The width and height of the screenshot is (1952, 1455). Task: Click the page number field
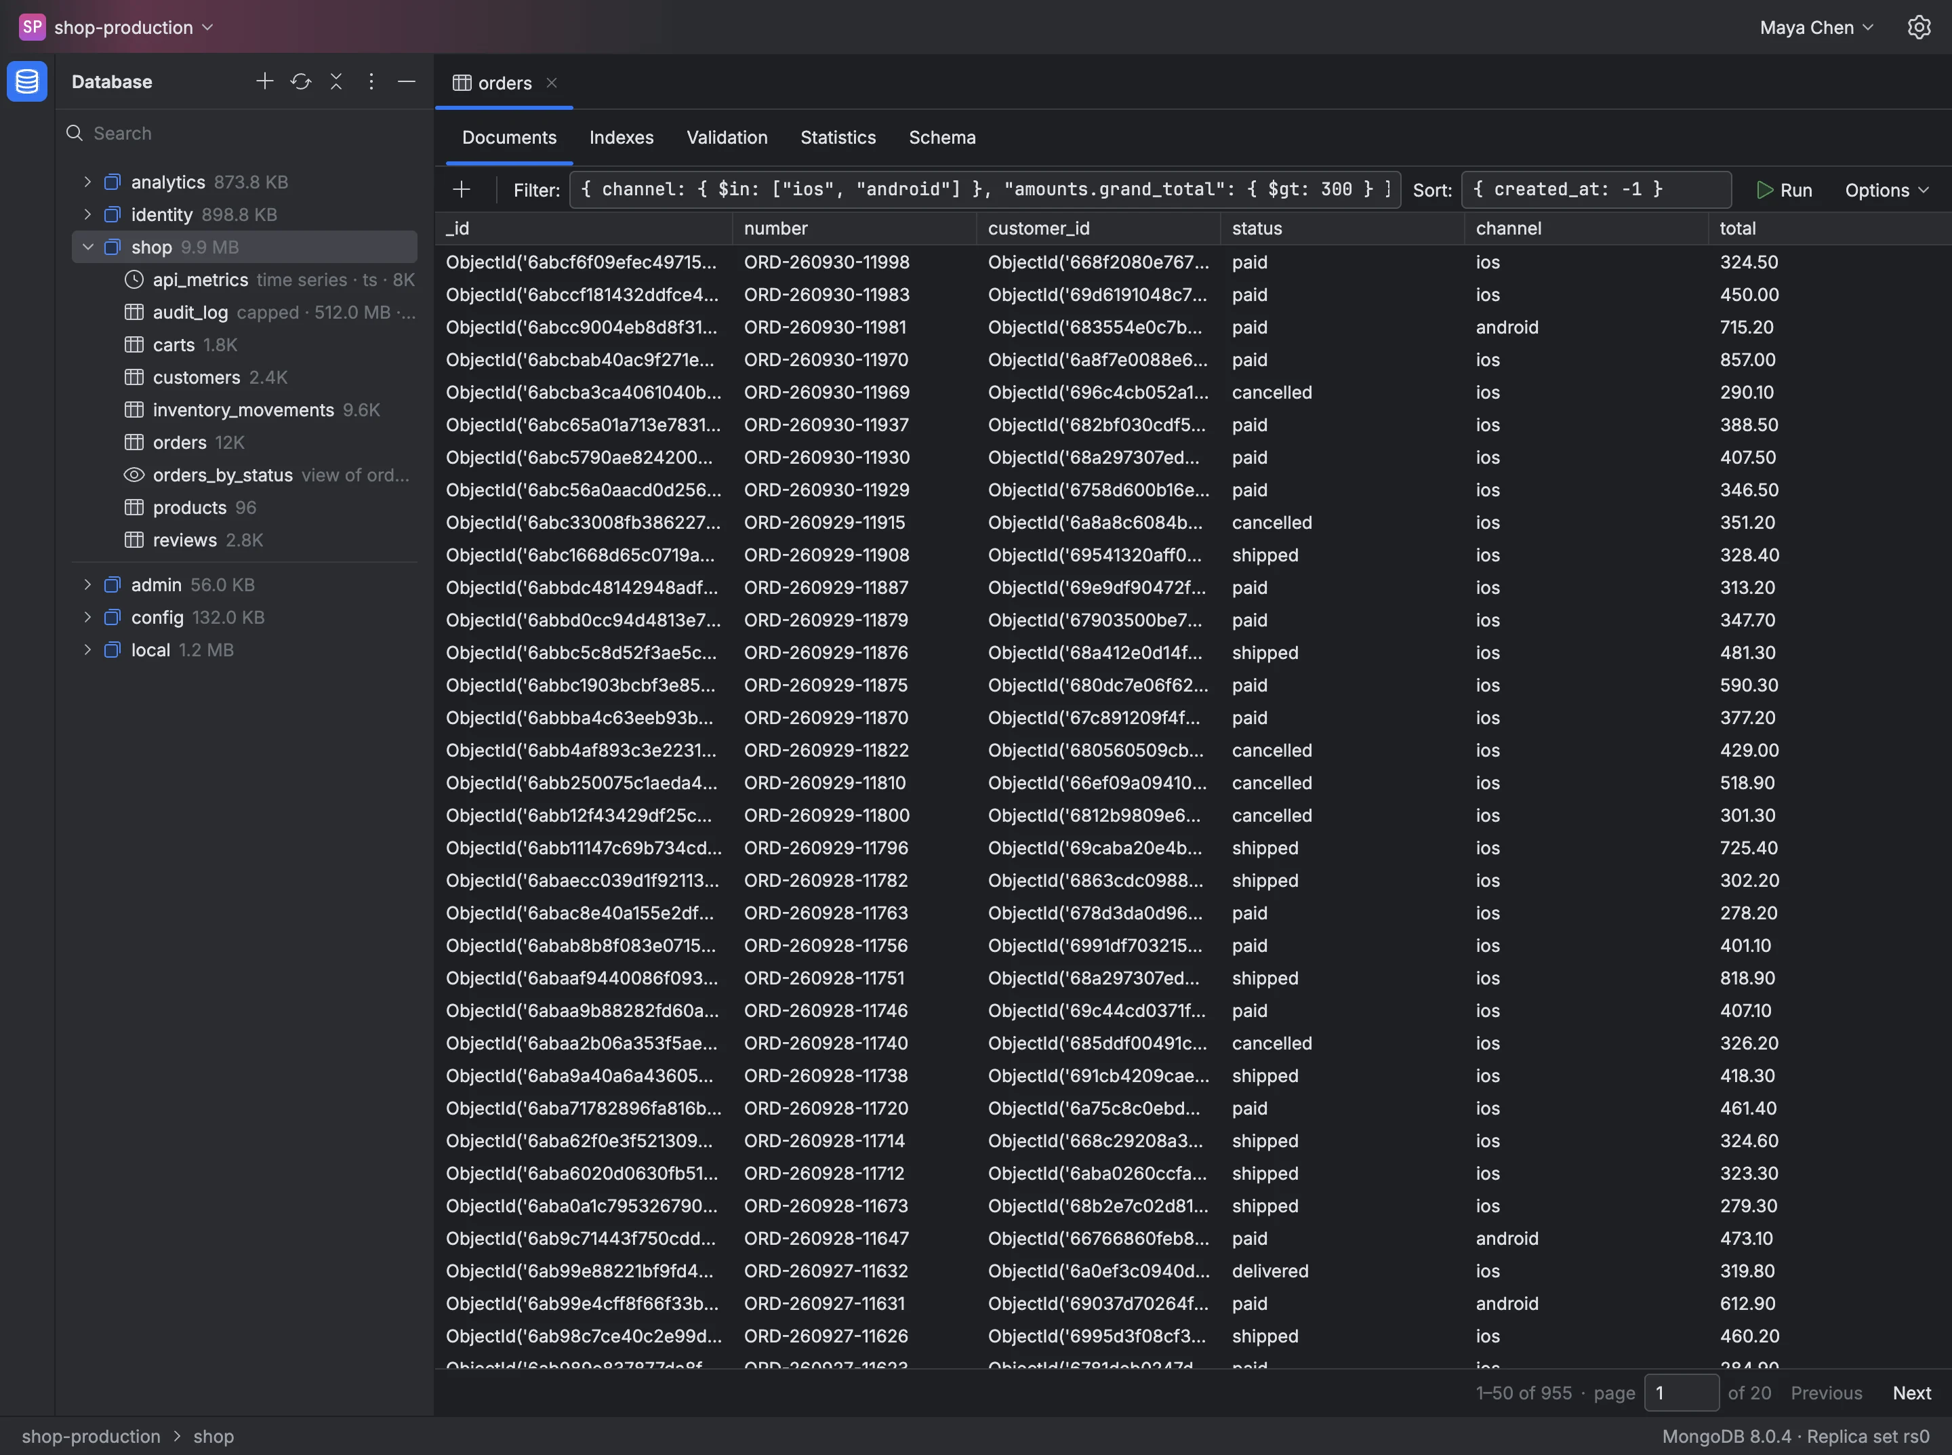[x=1681, y=1393]
